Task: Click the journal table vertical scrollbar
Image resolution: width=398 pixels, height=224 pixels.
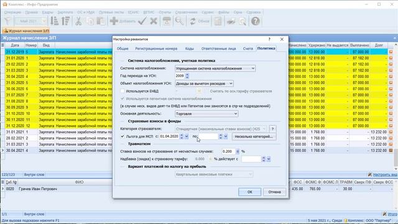Action: click(x=396, y=106)
